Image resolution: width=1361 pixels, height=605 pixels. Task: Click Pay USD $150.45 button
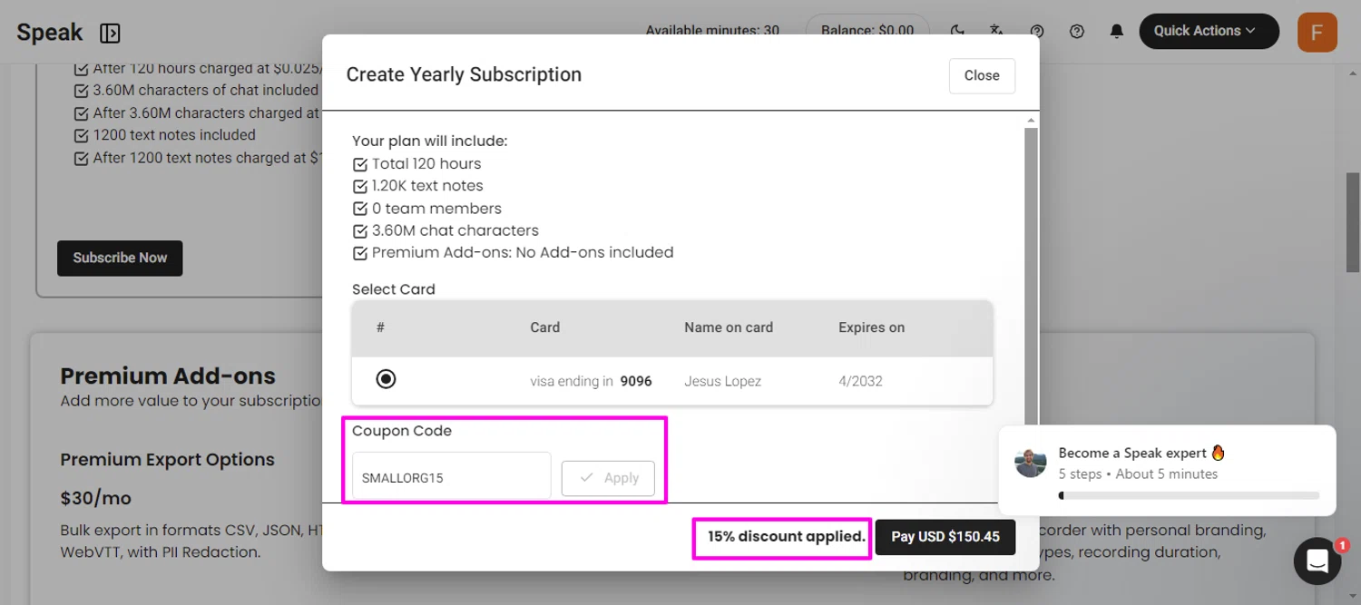[945, 536]
